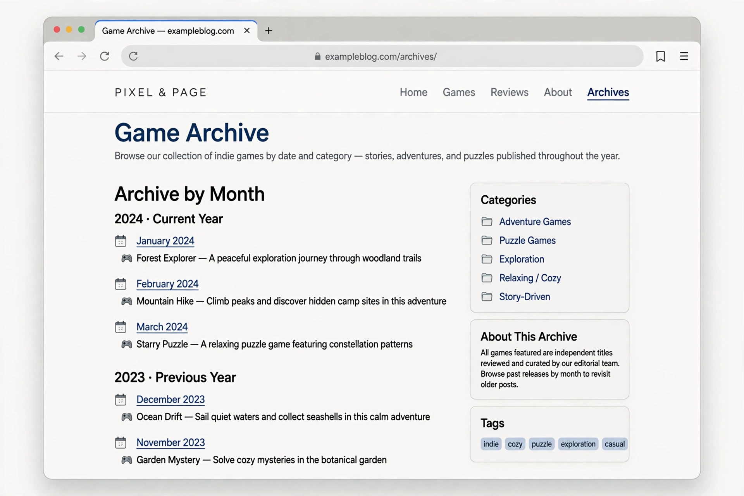The image size is (744, 496).
Task: Click the address bar URL field
Action: click(382, 56)
